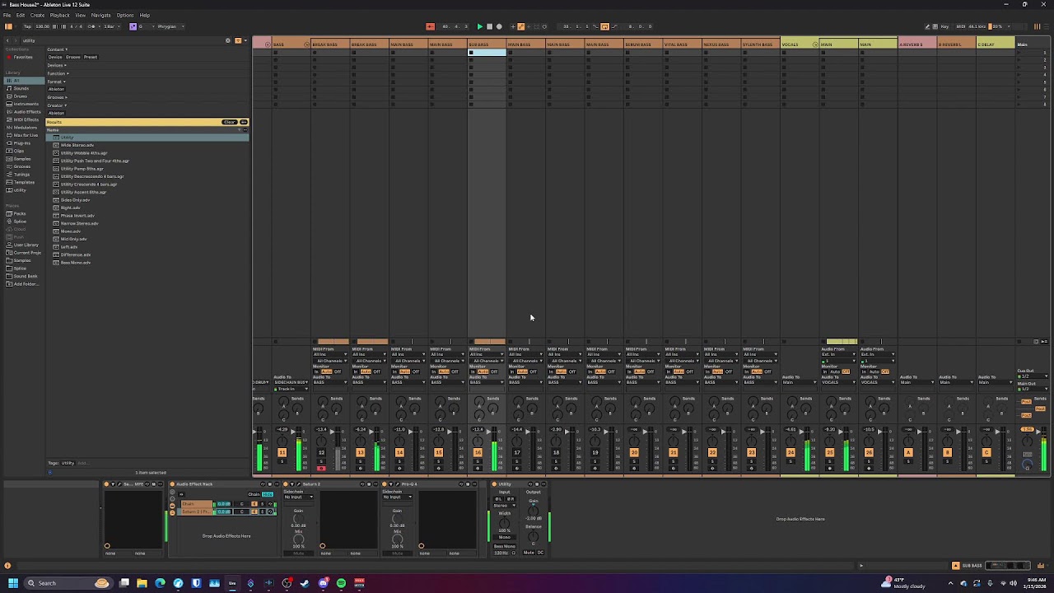
Task: Select Favorites collection
Action: (22, 57)
